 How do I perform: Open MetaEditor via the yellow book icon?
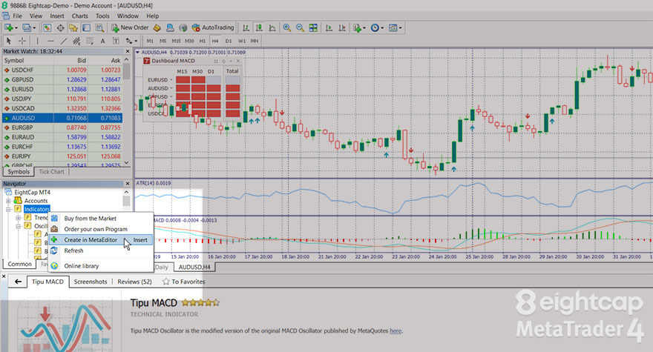pyautogui.click(x=157, y=28)
